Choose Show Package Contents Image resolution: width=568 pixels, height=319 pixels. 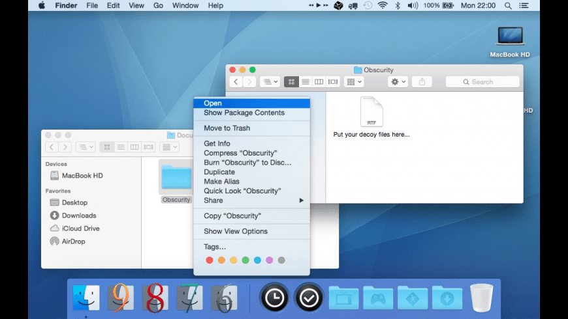pyautogui.click(x=244, y=113)
